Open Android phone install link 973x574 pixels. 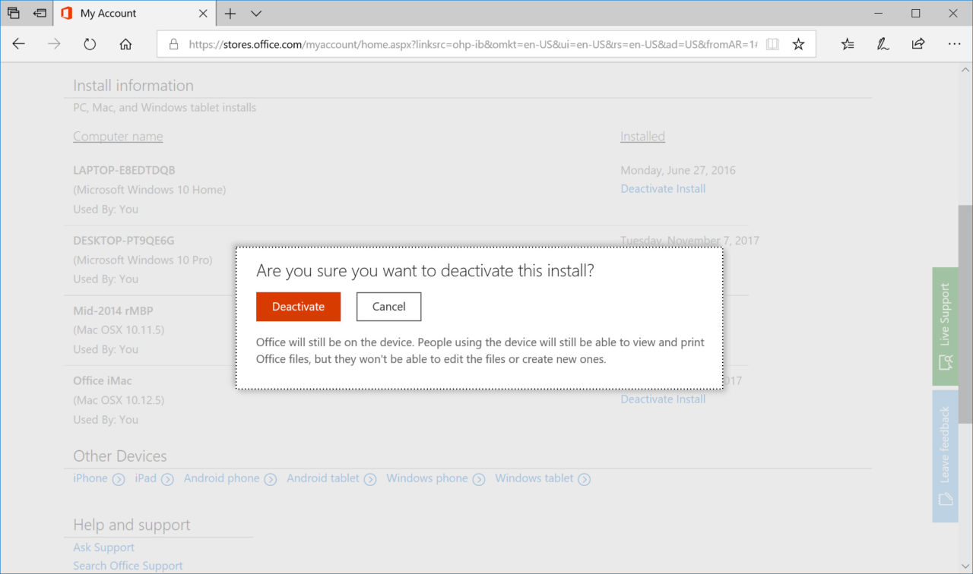(230, 478)
